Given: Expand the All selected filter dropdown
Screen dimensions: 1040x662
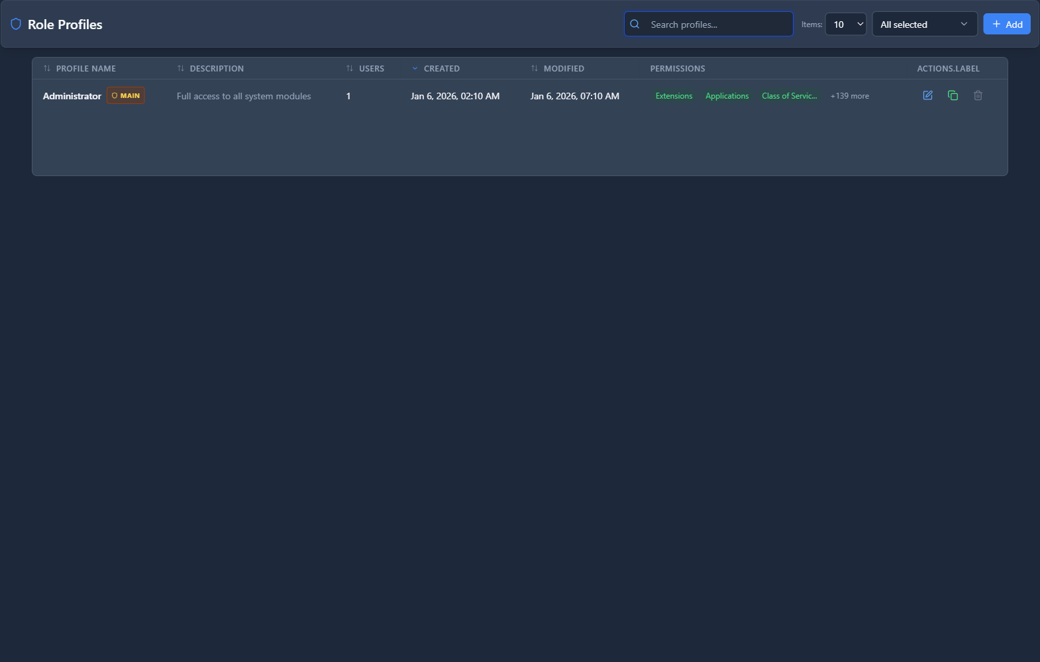Looking at the screenshot, I should [x=924, y=24].
